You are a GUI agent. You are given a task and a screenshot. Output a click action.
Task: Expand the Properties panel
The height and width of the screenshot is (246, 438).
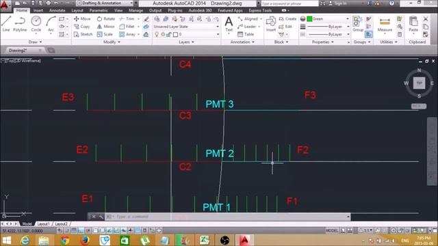(322, 42)
